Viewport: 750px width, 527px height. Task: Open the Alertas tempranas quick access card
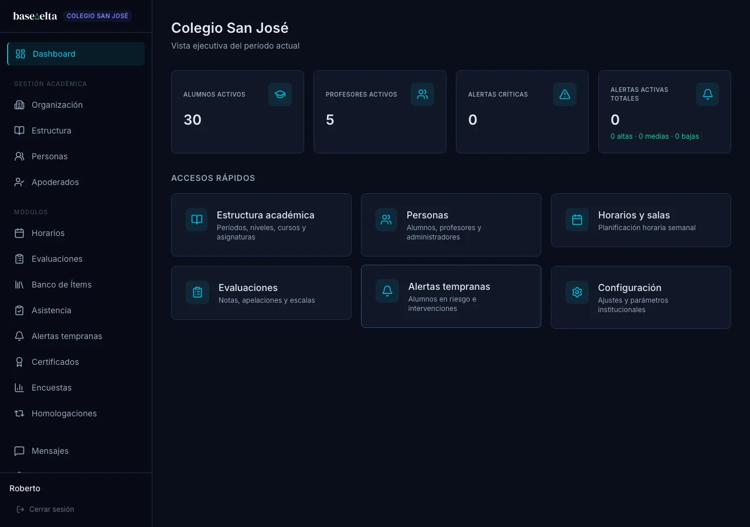click(x=451, y=296)
